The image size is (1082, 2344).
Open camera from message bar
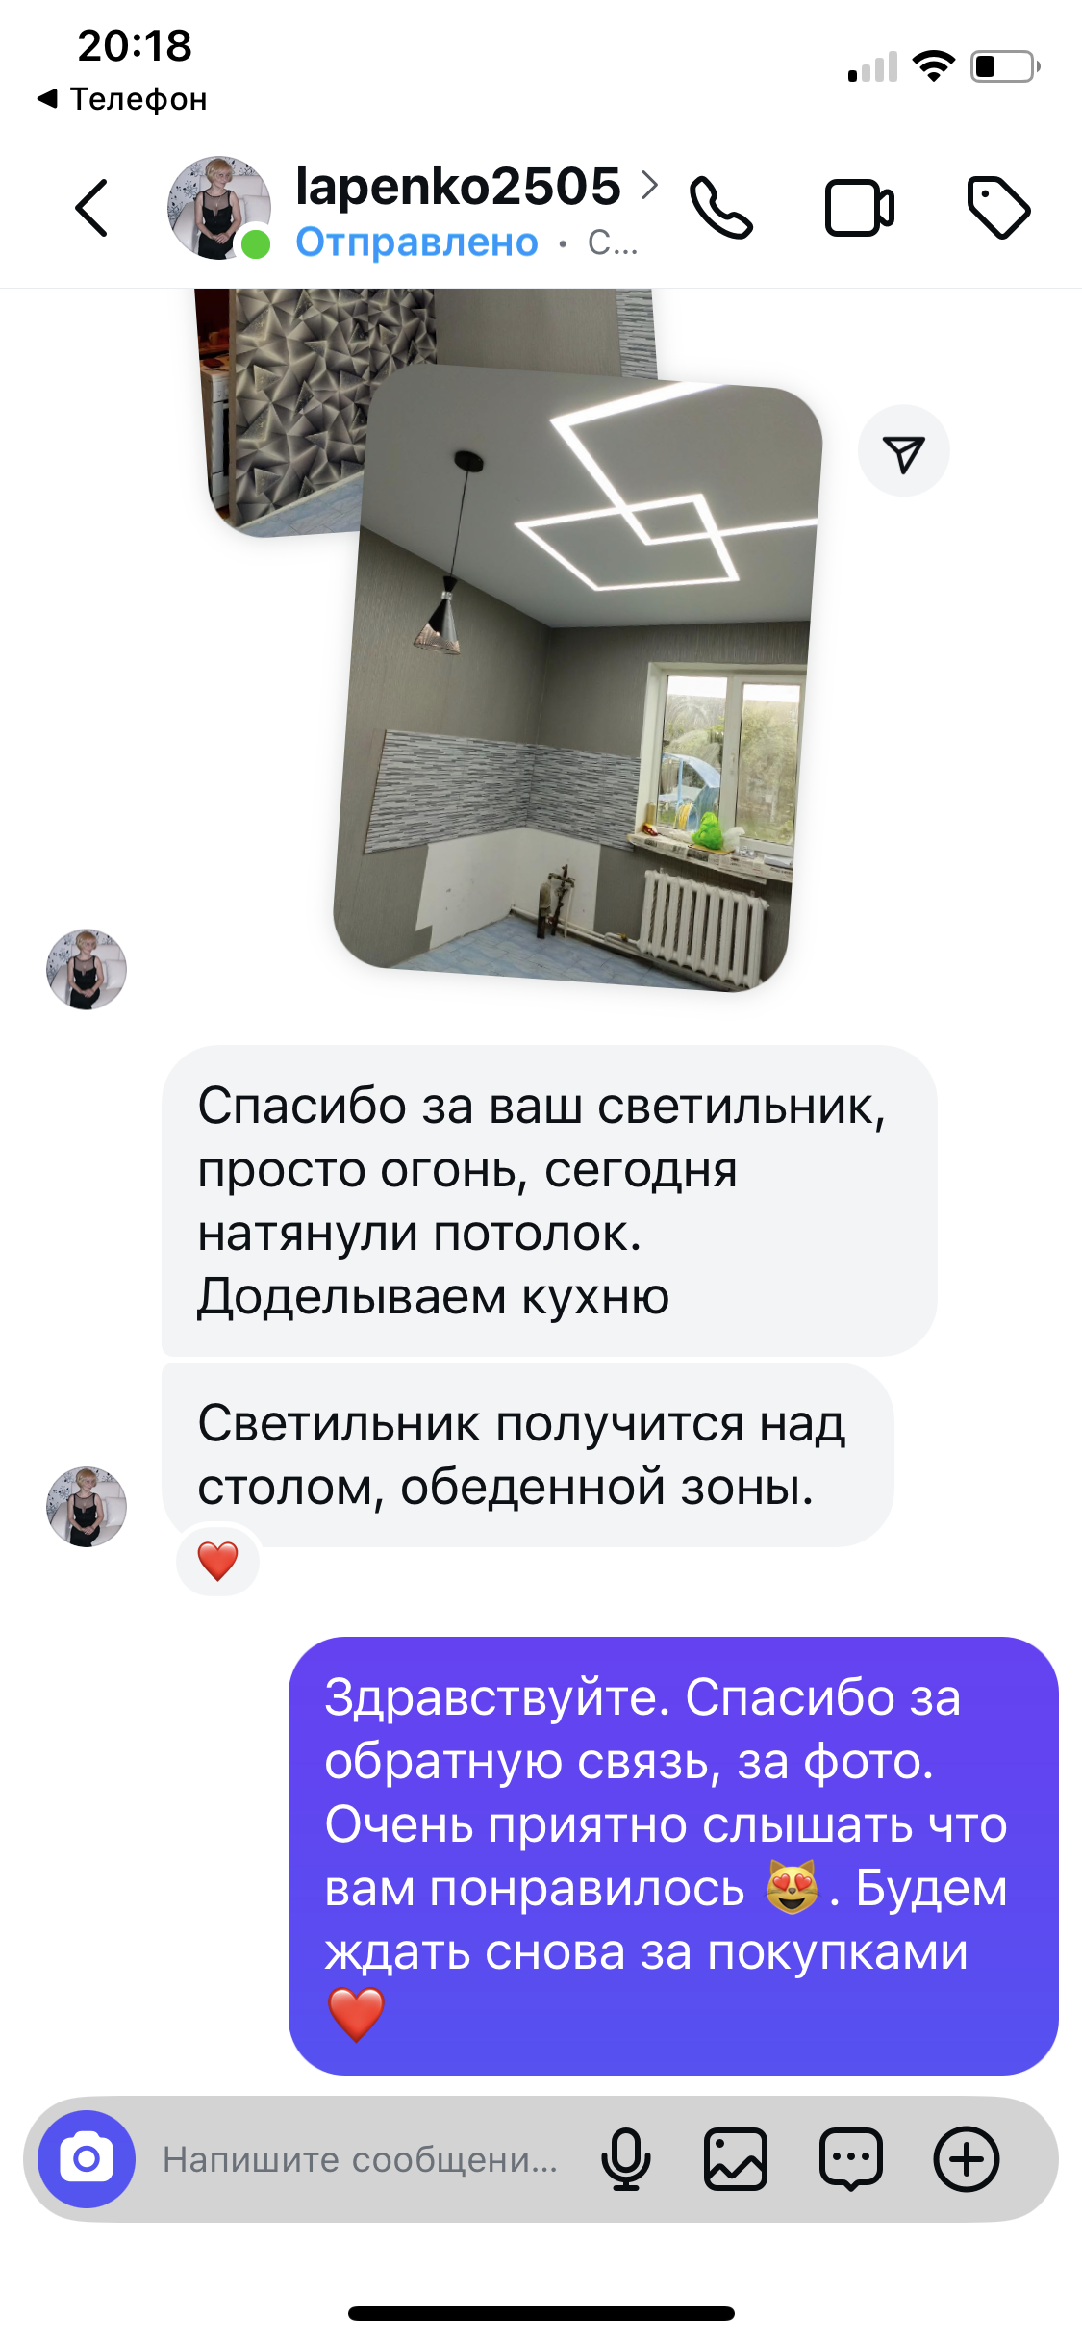tap(87, 2159)
